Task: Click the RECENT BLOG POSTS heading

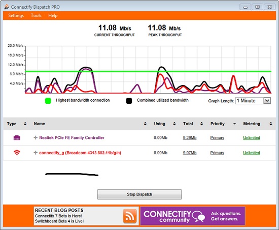Action: (59, 210)
